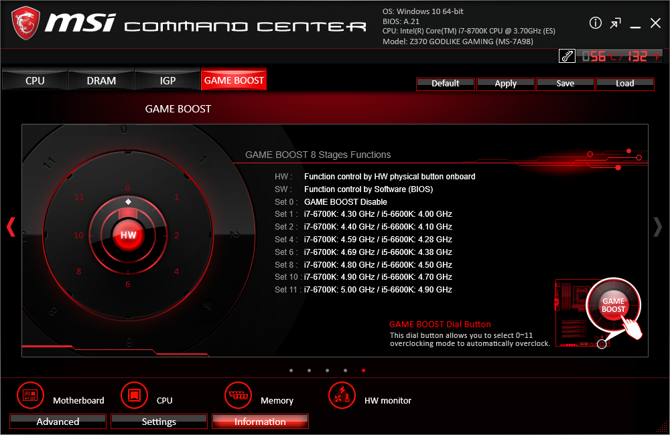Click the 'GAME BOOST Disable' Set 0 description
670x435 pixels.
346,202
